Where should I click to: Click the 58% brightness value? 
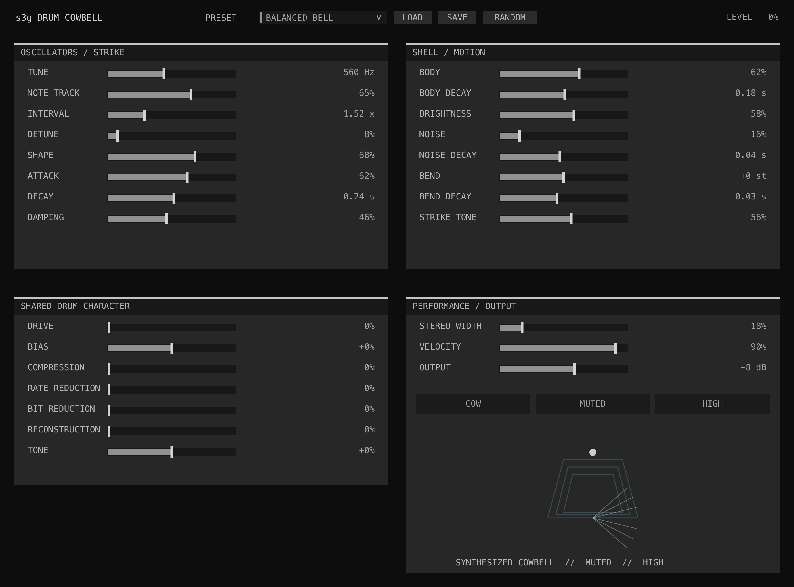point(758,114)
